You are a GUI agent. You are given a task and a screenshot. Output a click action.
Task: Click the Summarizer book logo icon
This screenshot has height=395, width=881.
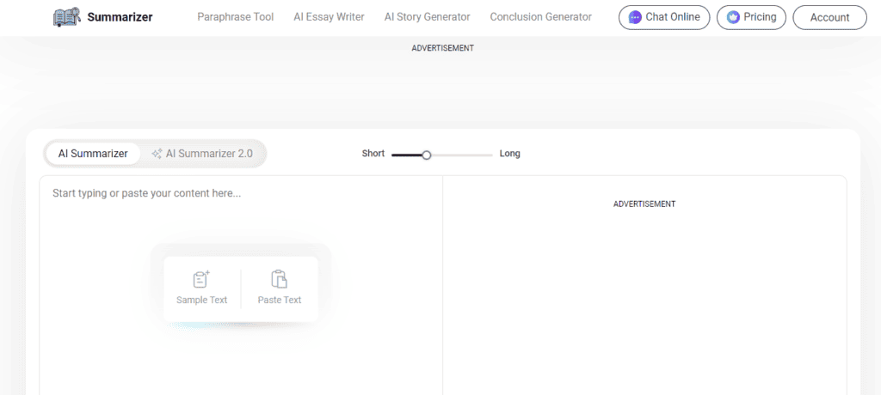point(66,16)
